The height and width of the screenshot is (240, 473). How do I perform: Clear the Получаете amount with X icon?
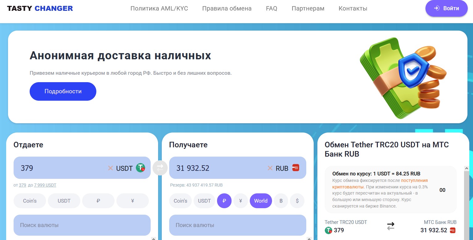pos(270,168)
